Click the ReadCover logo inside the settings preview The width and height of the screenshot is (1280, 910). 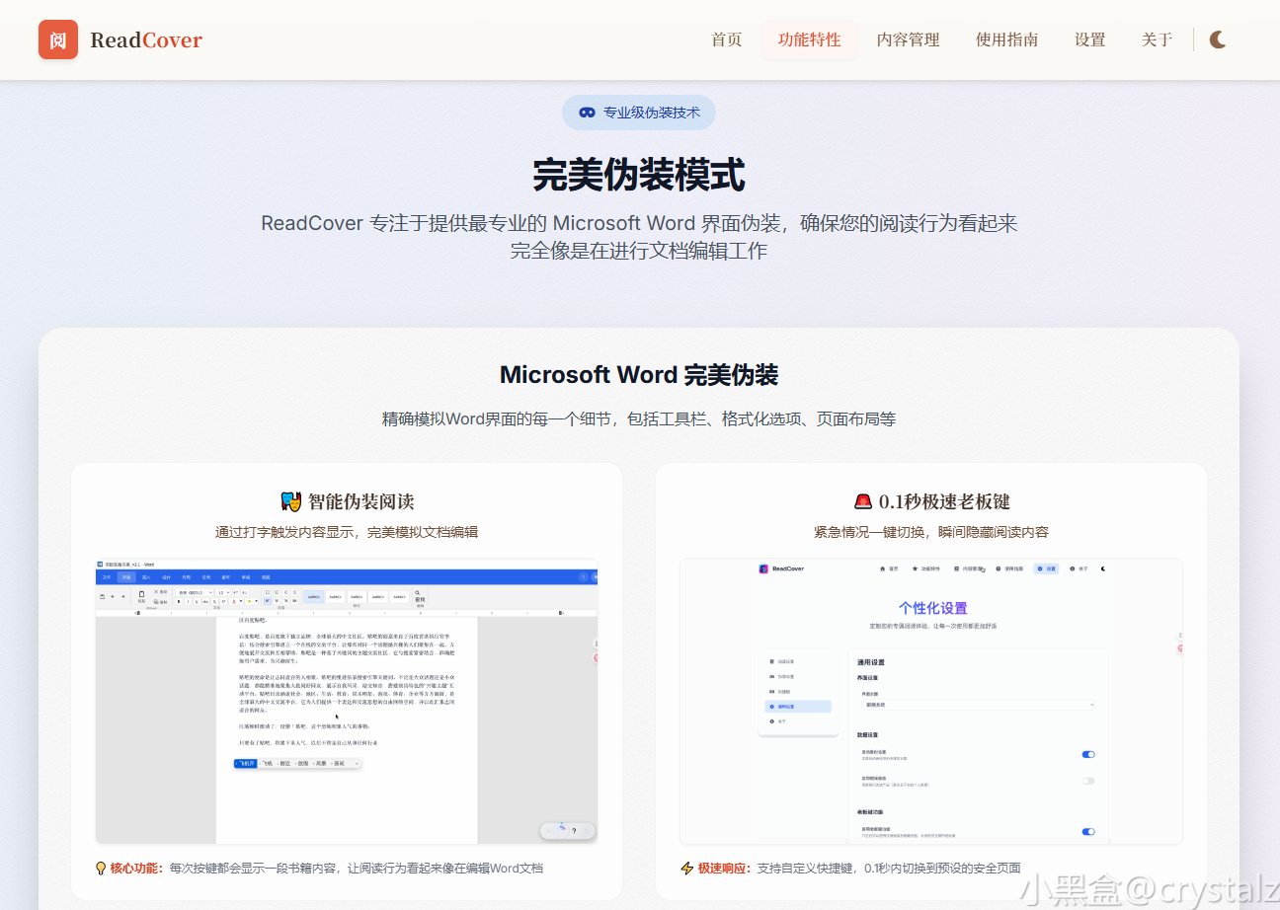(x=763, y=569)
